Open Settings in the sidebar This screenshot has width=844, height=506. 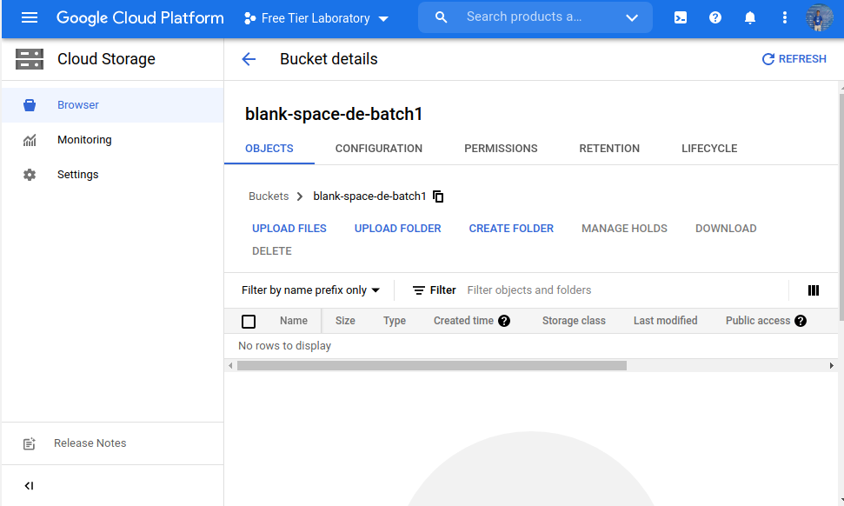[x=112, y=175]
